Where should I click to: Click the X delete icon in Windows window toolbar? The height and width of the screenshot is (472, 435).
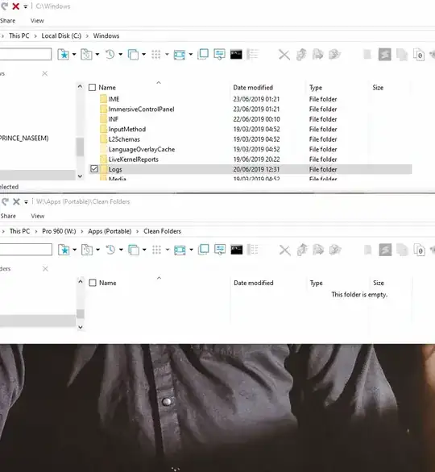tap(284, 55)
